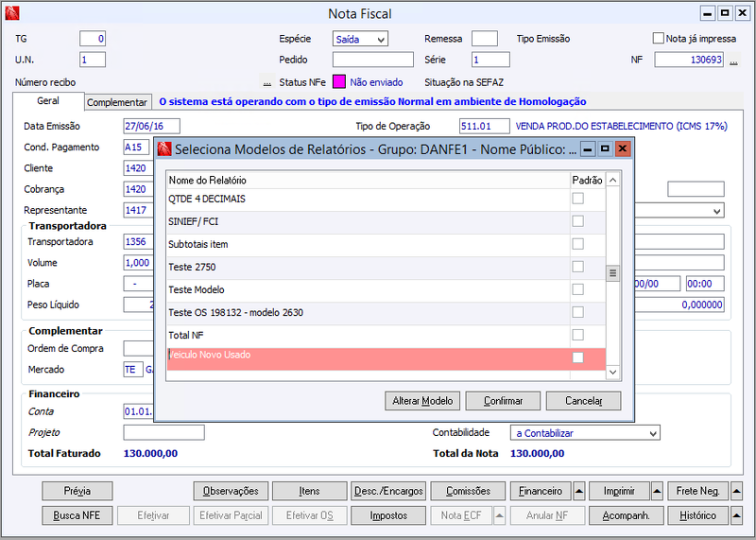Check Padrão for SINIEF/ FCI
756x540 pixels.
(577, 221)
